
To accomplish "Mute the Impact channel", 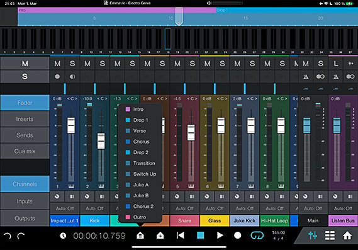I will pos(57,64).
